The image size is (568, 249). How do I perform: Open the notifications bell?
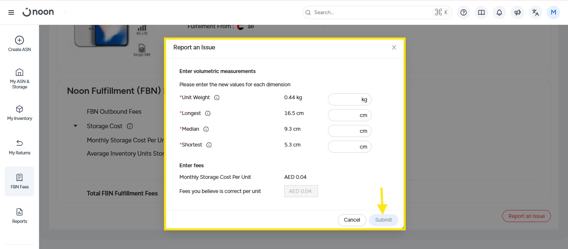[x=499, y=12]
